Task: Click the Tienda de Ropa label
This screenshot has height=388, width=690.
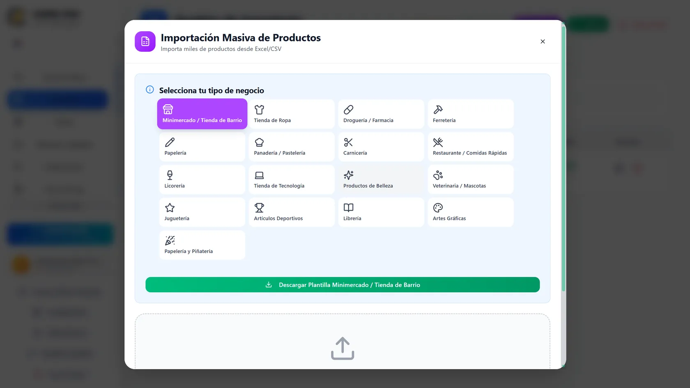Action: pos(272,120)
